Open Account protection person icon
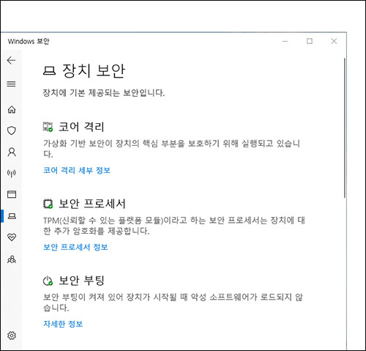 (x=12, y=152)
